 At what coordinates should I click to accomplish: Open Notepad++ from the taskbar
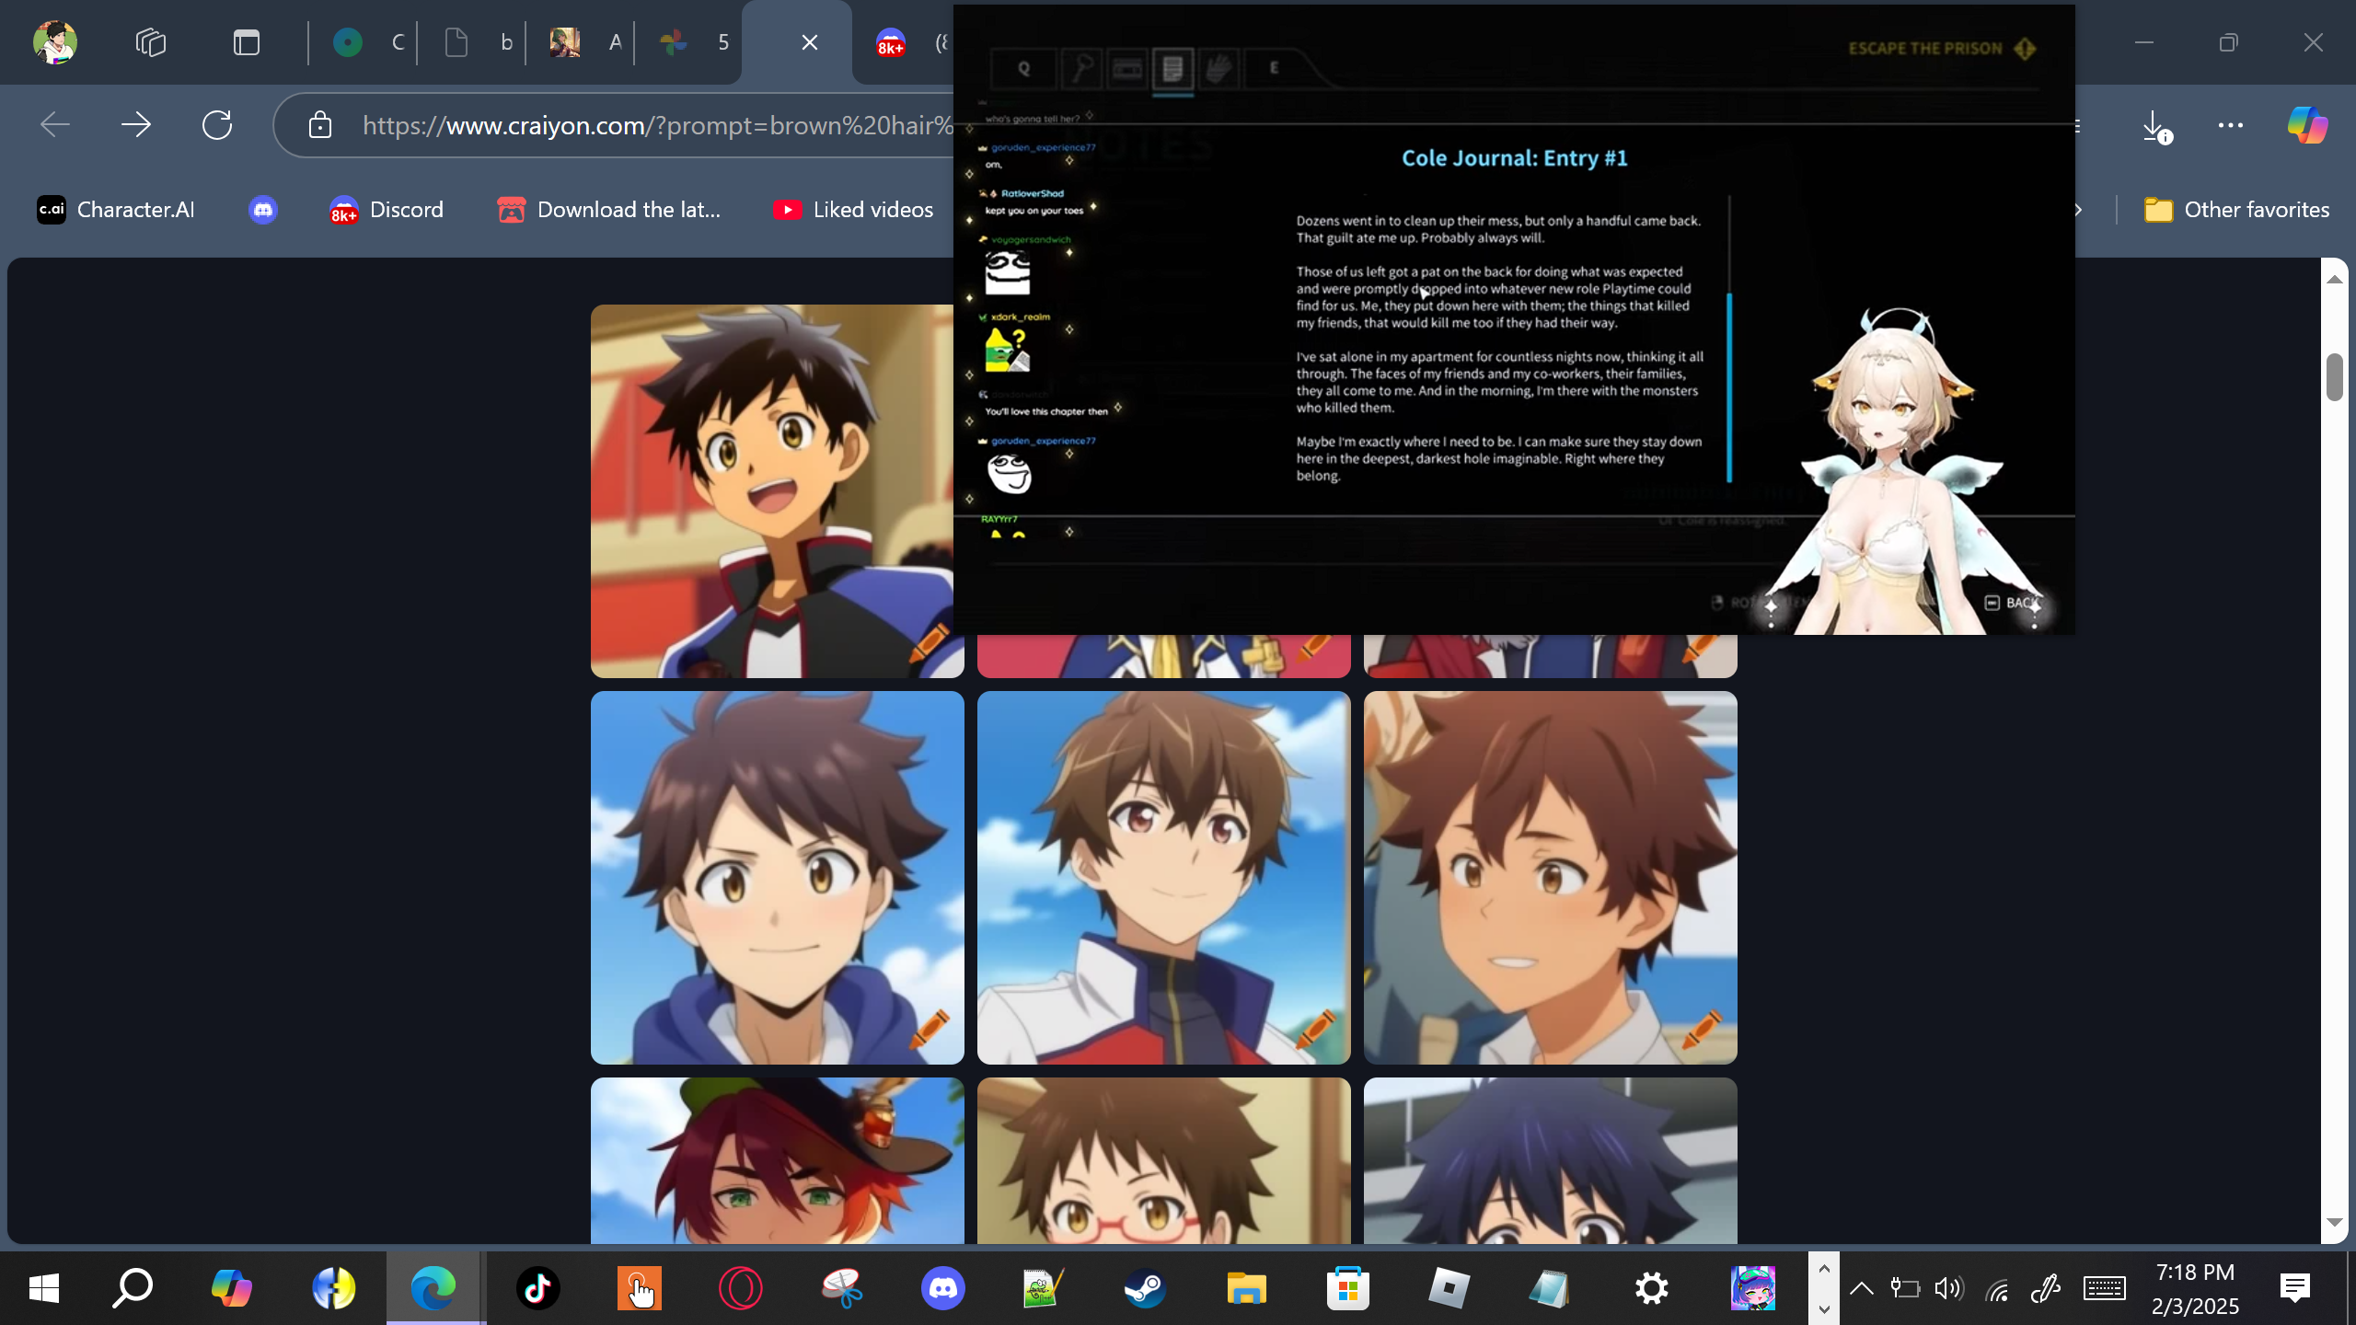[1045, 1288]
